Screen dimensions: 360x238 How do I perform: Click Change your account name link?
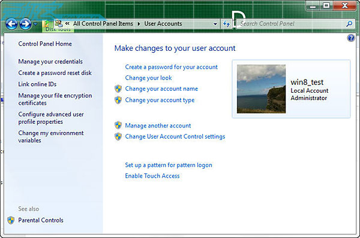161,89
